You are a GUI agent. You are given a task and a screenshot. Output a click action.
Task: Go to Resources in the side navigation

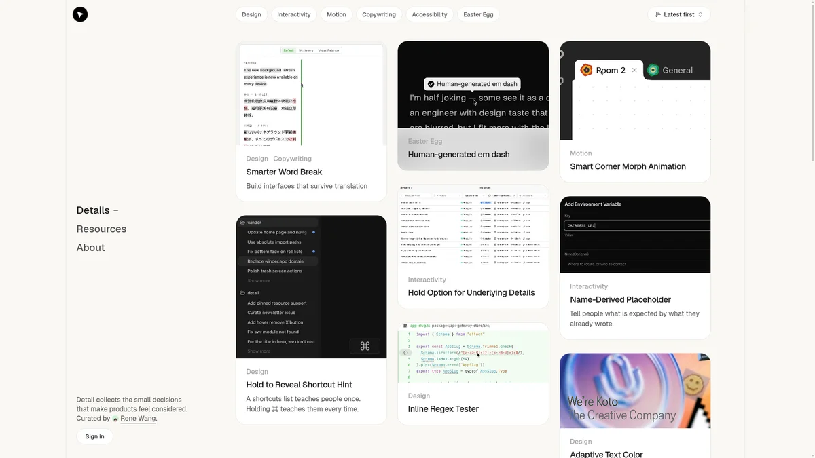[101, 229]
